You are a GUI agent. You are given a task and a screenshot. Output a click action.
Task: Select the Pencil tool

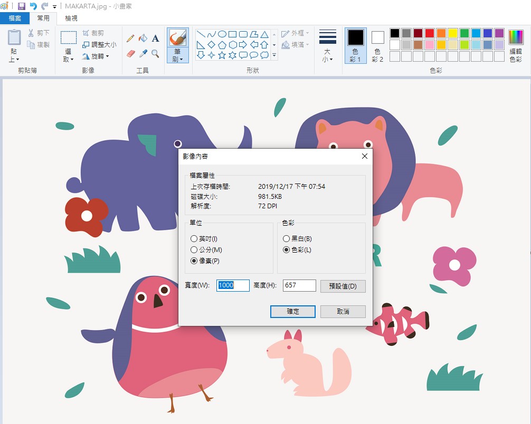click(130, 38)
